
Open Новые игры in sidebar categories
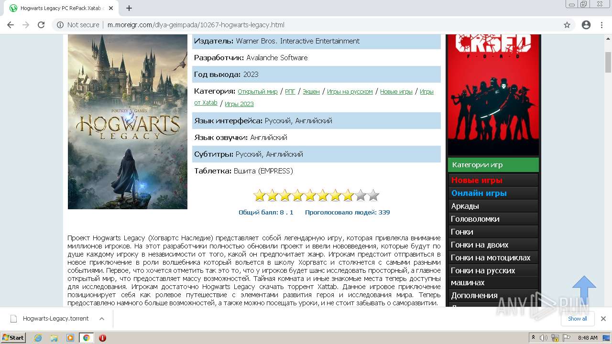click(493, 180)
